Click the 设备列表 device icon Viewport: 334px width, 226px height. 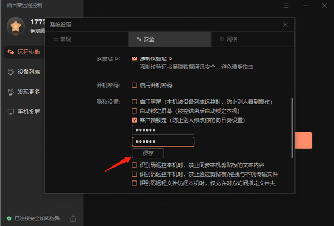click(11, 72)
